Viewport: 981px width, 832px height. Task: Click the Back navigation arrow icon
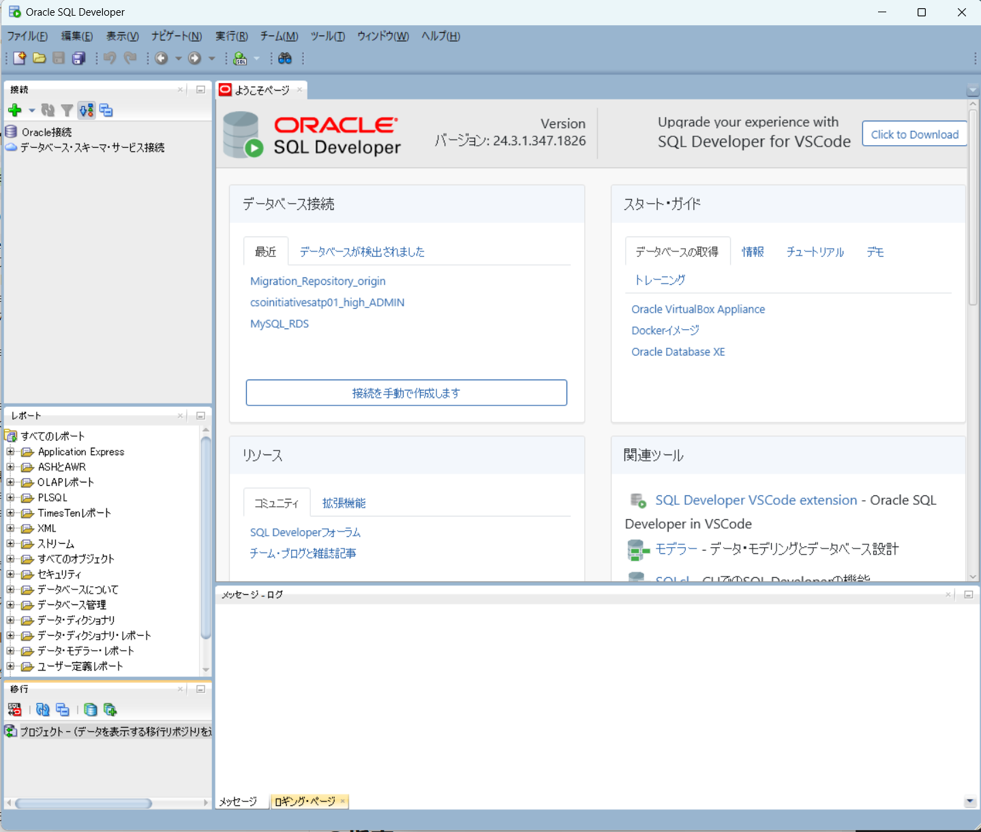[x=162, y=59]
